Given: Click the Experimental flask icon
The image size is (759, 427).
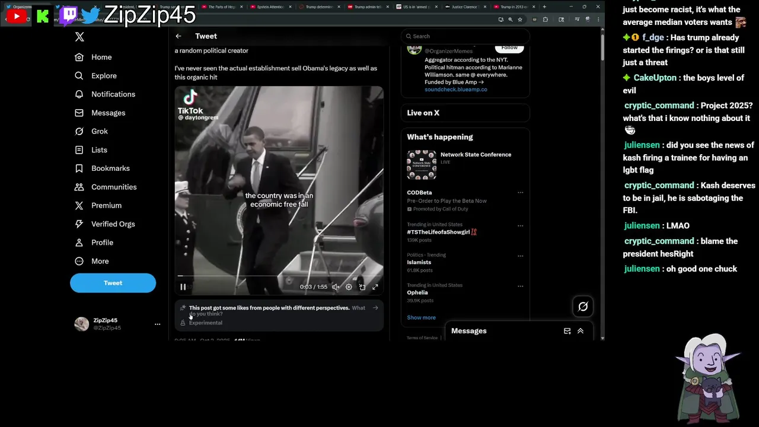Looking at the screenshot, I should pyautogui.click(x=183, y=323).
